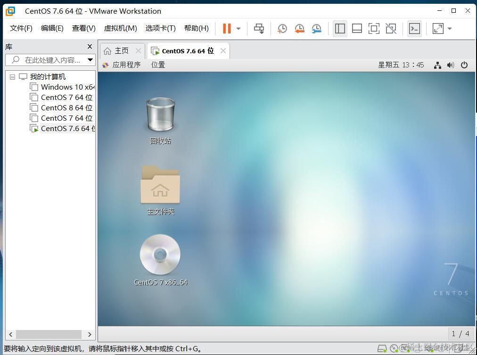
Task: Click the hard disk status bar icon
Action: [x=382, y=348]
